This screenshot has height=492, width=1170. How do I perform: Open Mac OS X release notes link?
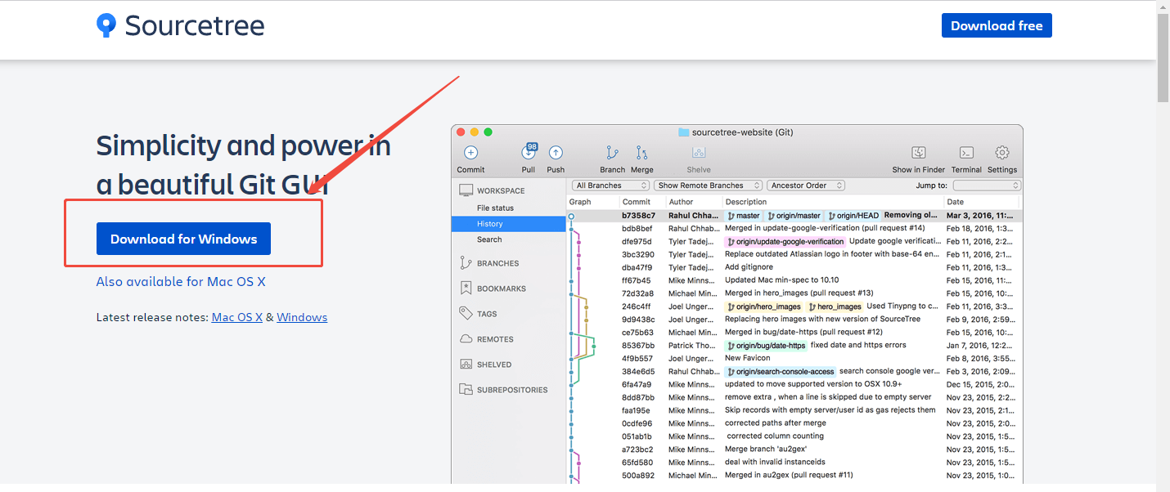pyautogui.click(x=237, y=317)
